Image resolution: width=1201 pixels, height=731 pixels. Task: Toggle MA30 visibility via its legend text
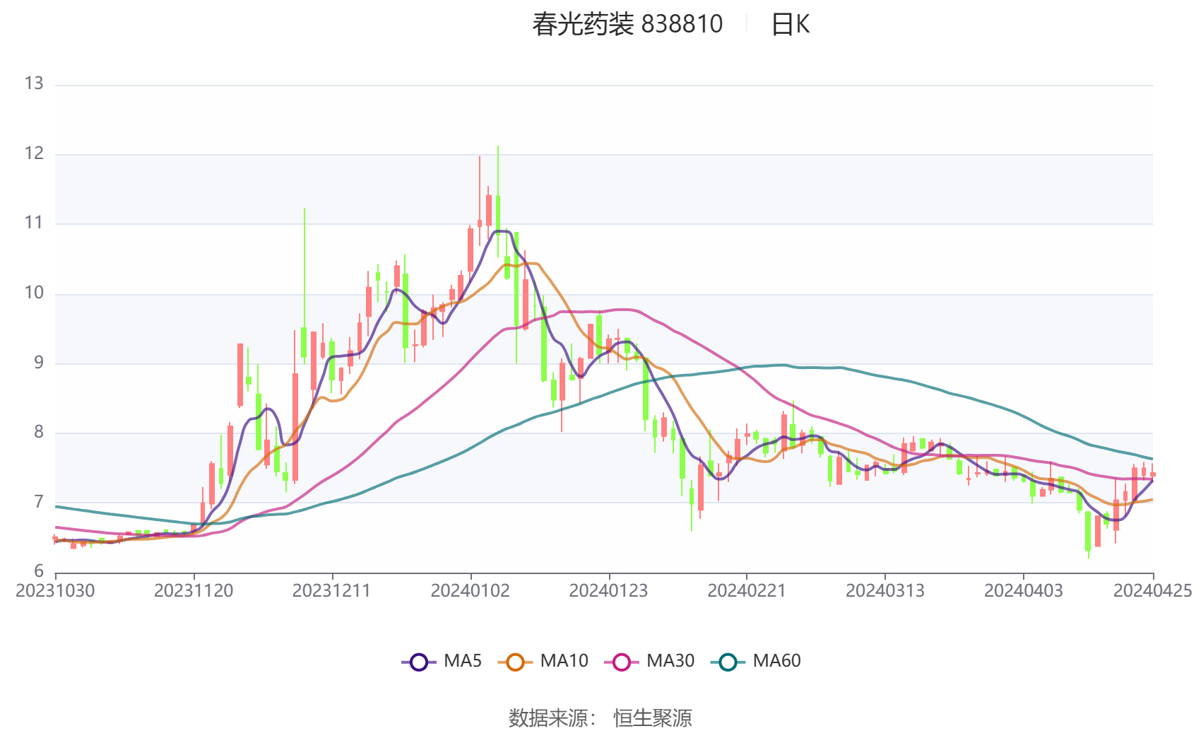tap(670, 661)
